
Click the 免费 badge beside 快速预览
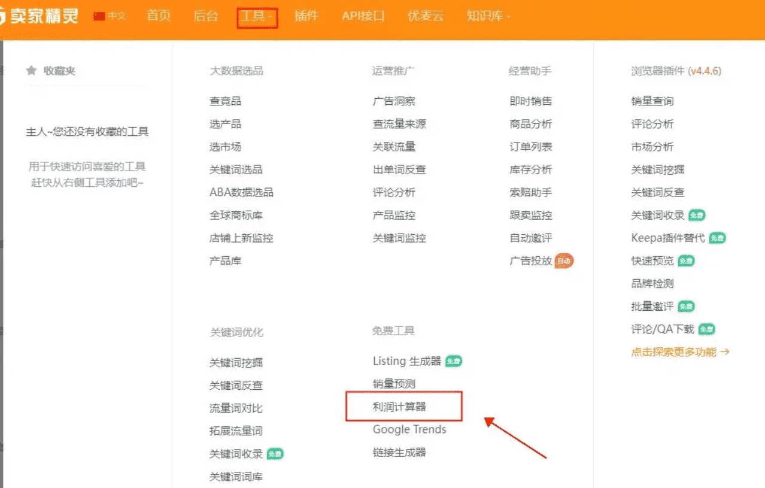click(686, 261)
